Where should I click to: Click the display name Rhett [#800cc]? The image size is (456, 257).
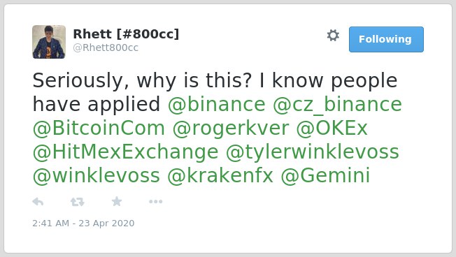coord(126,34)
